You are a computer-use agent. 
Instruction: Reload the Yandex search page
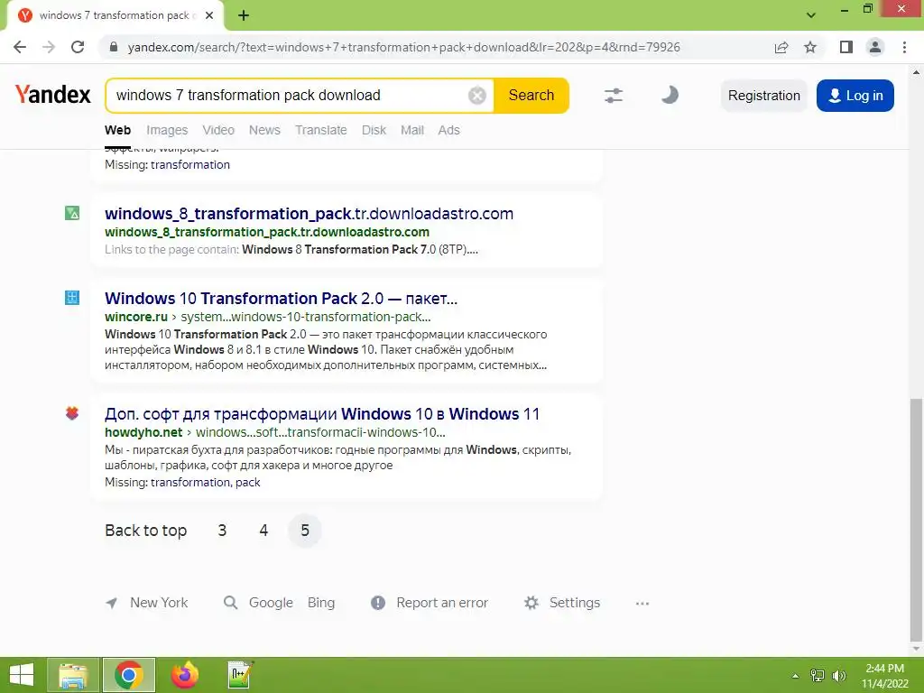[78, 47]
